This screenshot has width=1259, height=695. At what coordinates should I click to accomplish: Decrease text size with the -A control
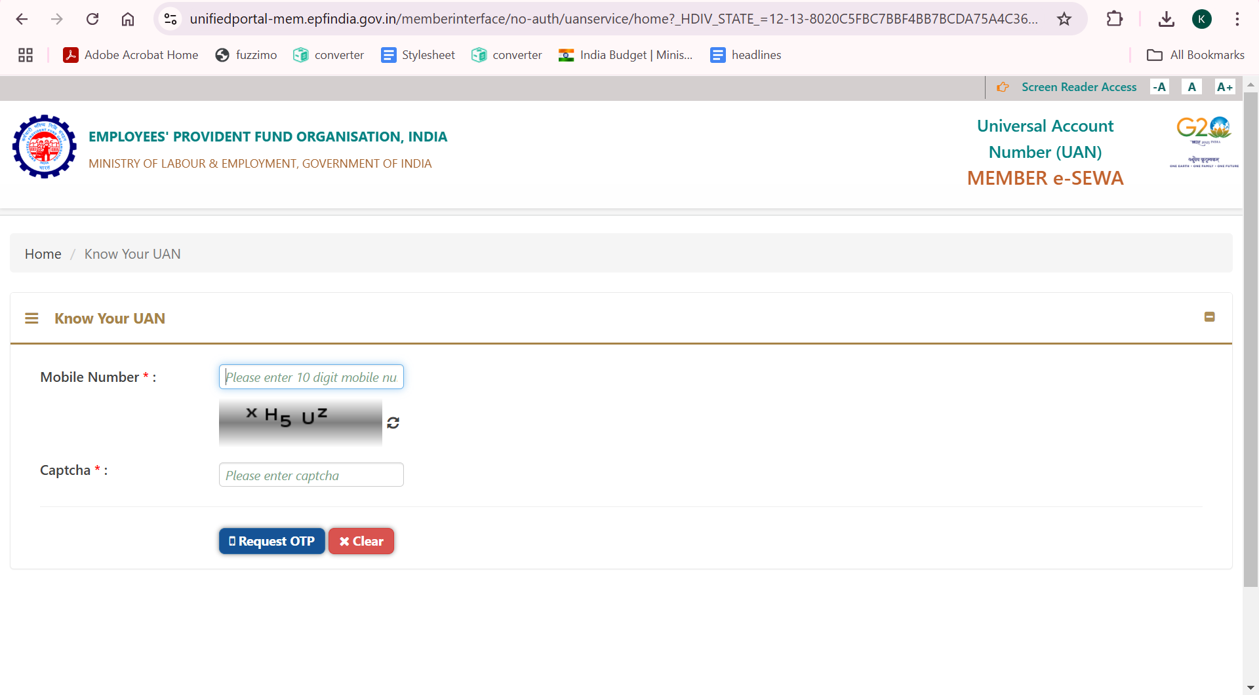click(1159, 86)
